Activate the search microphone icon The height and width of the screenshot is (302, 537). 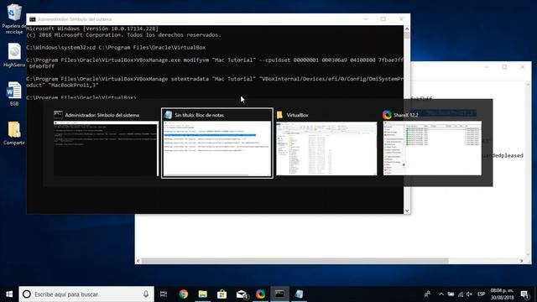[x=146, y=294]
